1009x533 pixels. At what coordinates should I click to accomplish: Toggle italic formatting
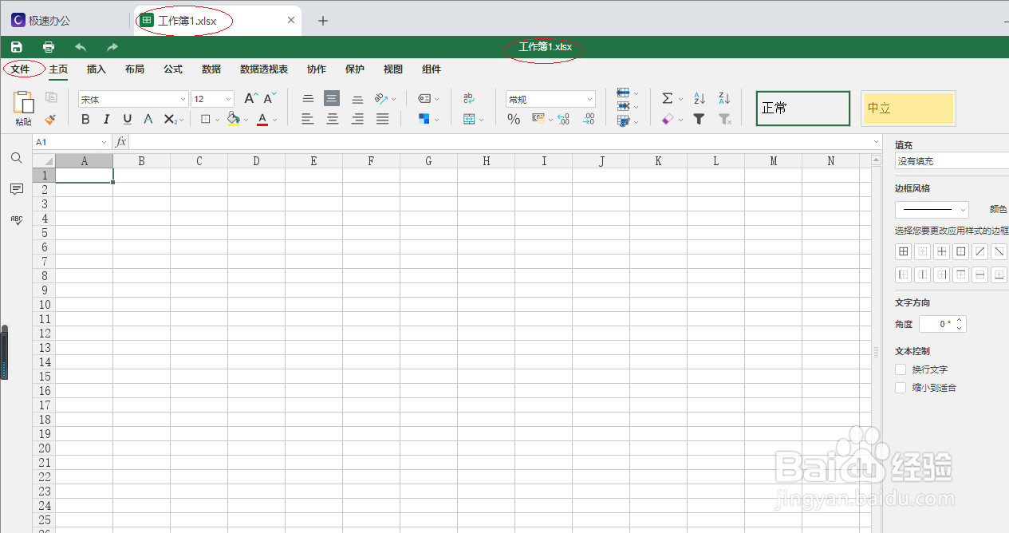[106, 119]
